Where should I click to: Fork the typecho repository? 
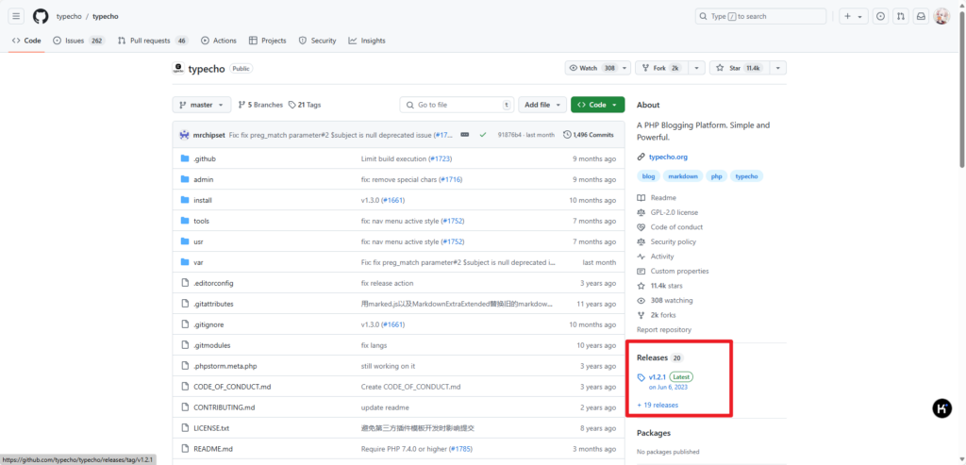click(662, 68)
